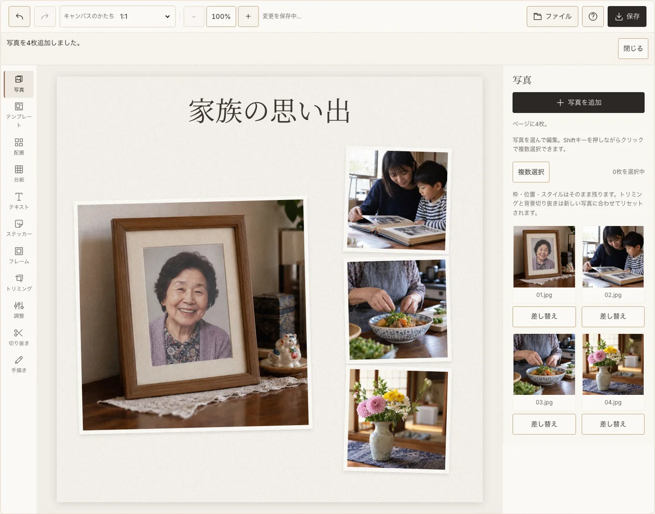The height and width of the screenshot is (514, 655).
Task: Select the トリミング crop tool
Action: 19,282
